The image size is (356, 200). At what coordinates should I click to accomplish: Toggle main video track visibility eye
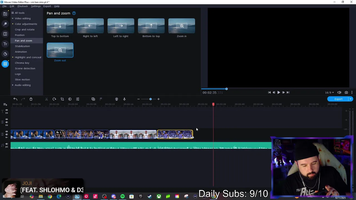tap(7, 132)
